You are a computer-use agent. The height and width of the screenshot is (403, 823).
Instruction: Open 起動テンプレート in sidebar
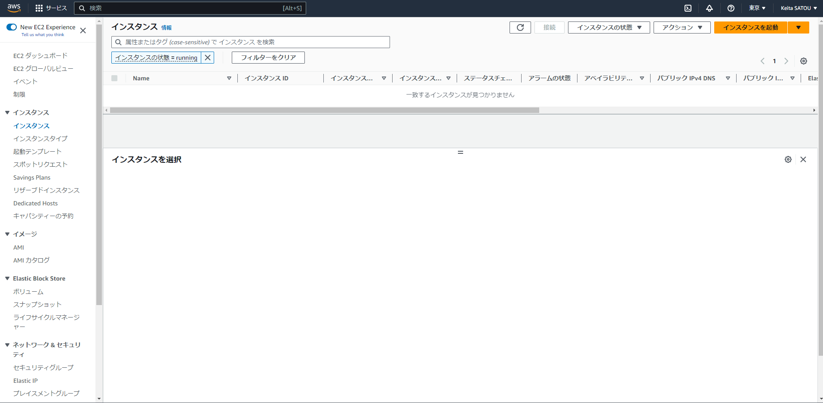pyautogui.click(x=37, y=152)
